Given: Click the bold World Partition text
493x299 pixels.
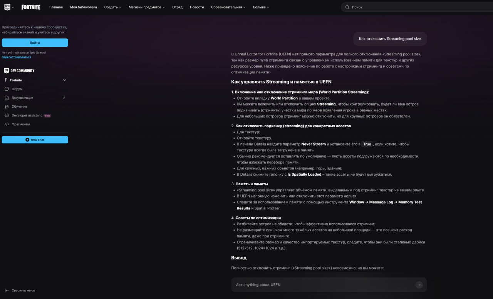Looking at the screenshot, I should coord(284,98).
